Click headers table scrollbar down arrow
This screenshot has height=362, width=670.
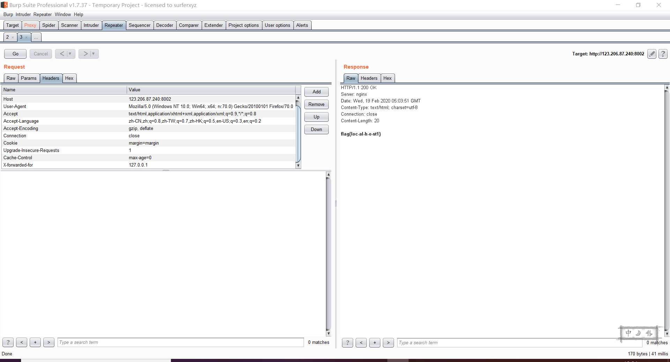298,166
